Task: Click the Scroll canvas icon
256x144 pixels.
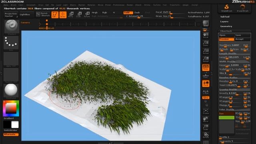Action: (206, 35)
